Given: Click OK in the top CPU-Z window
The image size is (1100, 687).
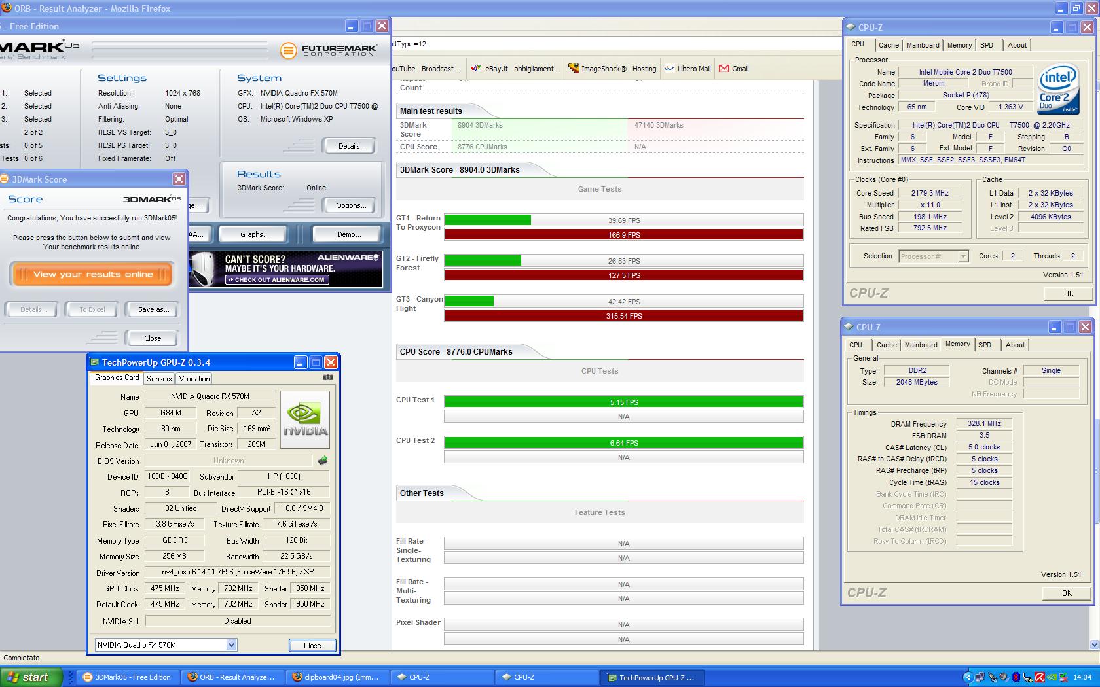Looking at the screenshot, I should click(1069, 293).
